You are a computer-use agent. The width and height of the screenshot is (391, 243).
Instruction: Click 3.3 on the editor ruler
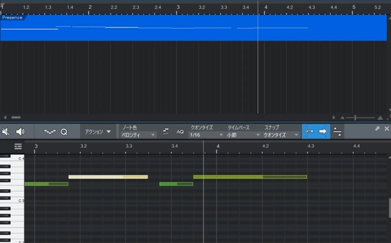[x=129, y=146]
